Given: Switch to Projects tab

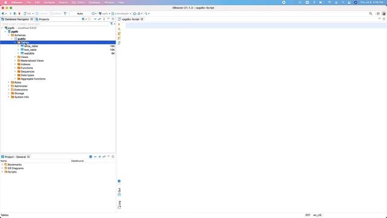Looking at the screenshot, I should (x=42, y=19).
